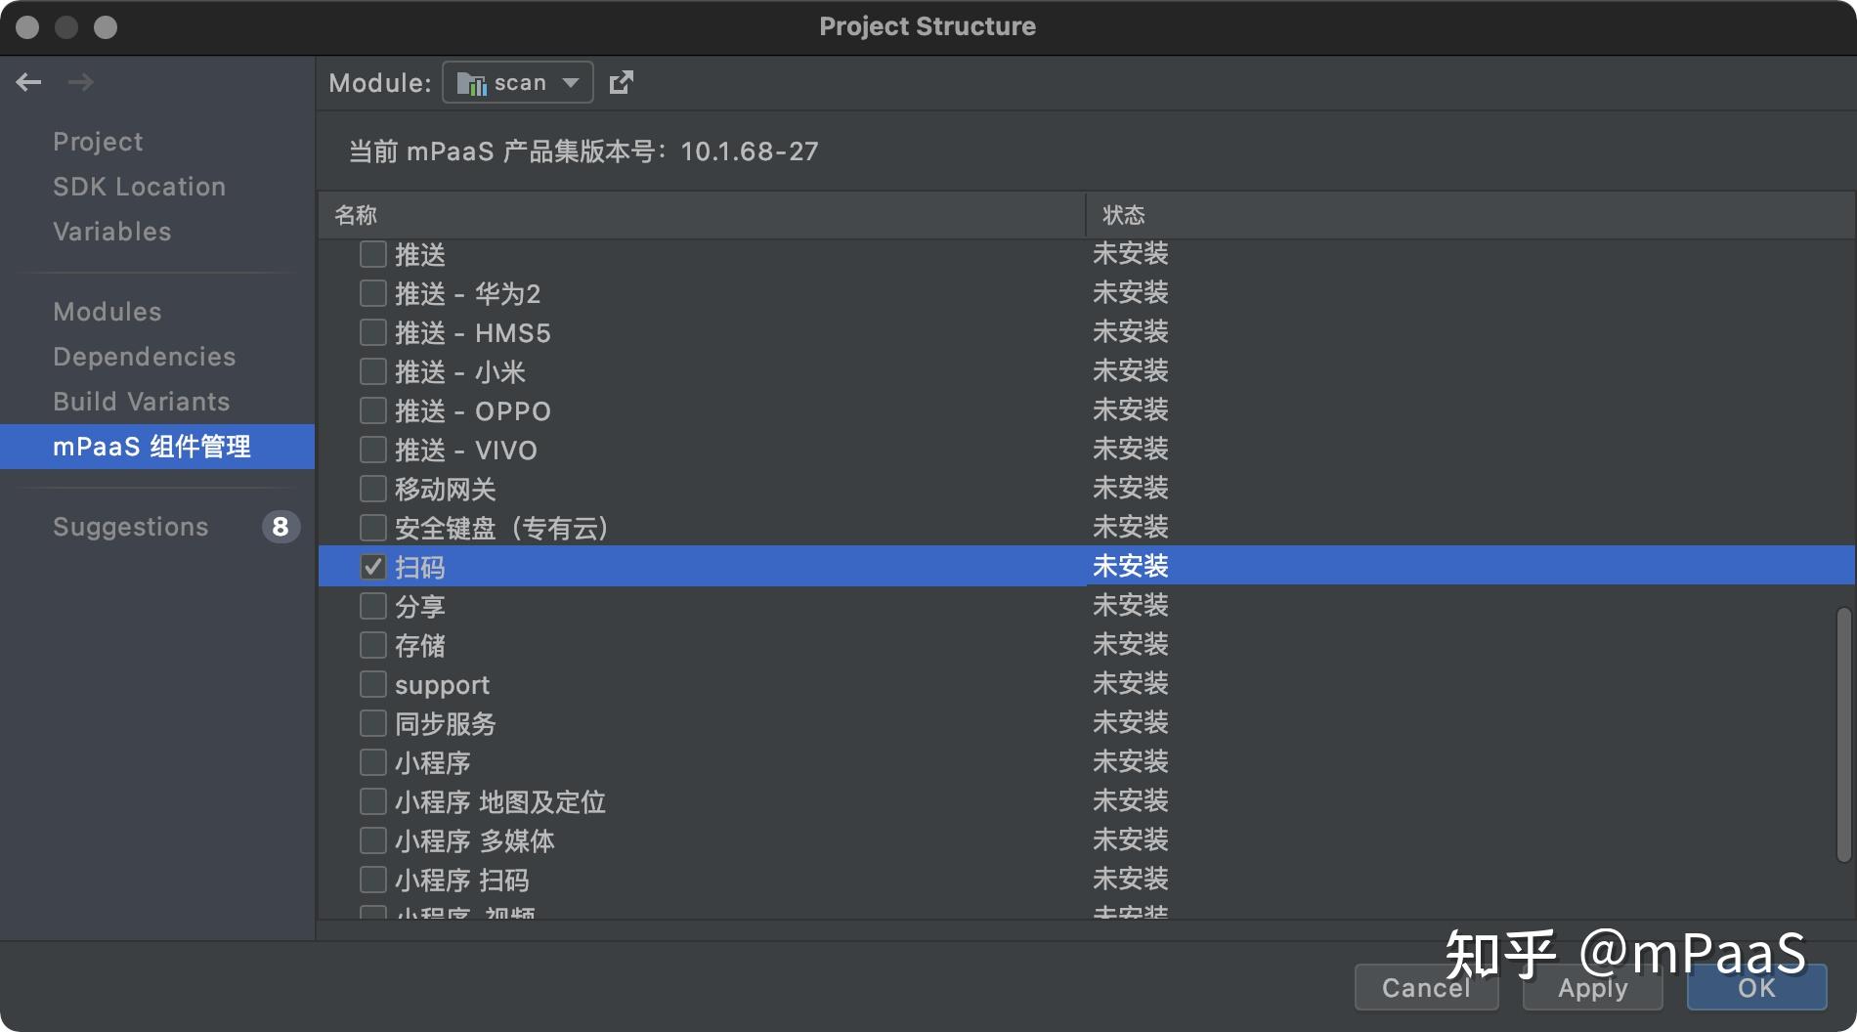Click the Suggestions badge showing 8
This screenshot has width=1857, height=1032.
click(281, 527)
